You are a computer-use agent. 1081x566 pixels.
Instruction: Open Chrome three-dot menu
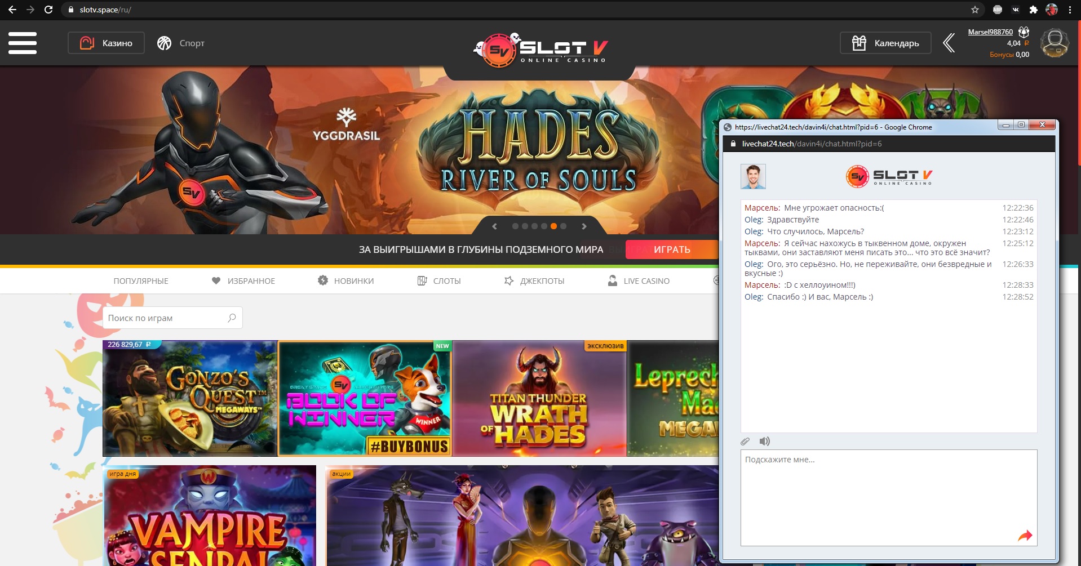pyautogui.click(x=1070, y=10)
